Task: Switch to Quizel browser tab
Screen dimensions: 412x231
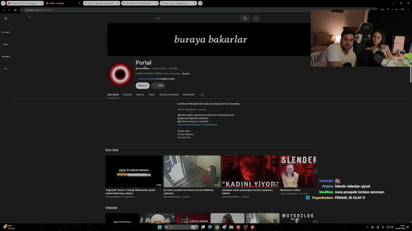Action: pos(101,3)
